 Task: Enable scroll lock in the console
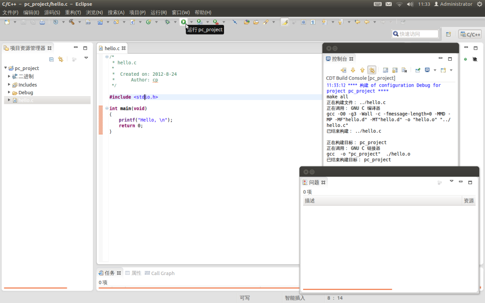(394, 70)
